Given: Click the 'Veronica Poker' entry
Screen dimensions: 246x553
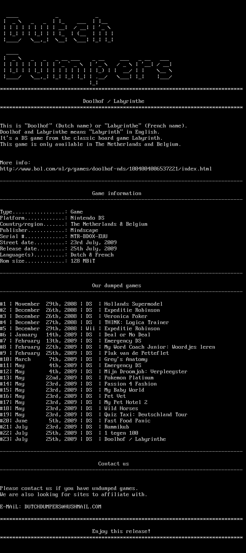Looking at the screenshot, I should pyautogui.click(x=126, y=316).
